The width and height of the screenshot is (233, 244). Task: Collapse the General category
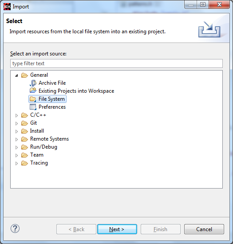[16, 75]
